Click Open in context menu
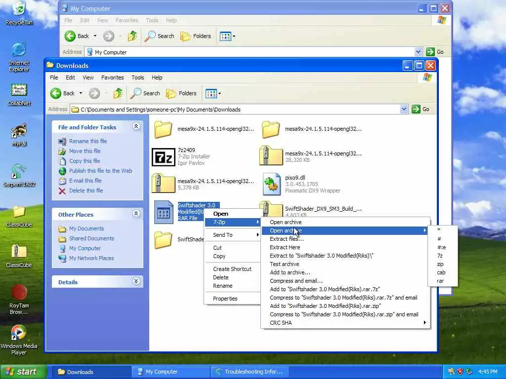 point(233,214)
